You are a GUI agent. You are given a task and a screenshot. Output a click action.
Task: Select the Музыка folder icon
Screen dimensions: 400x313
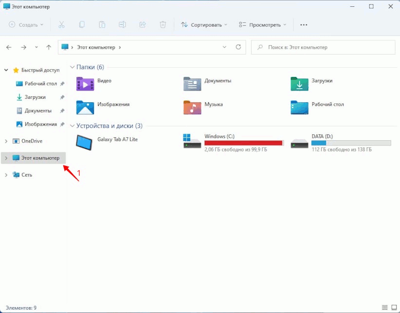pos(192,108)
